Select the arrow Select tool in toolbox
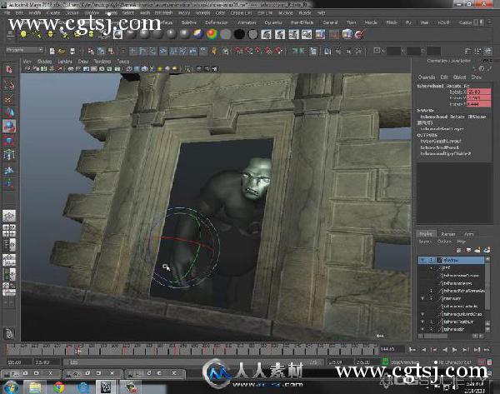500x394 pixels. [x=9, y=69]
